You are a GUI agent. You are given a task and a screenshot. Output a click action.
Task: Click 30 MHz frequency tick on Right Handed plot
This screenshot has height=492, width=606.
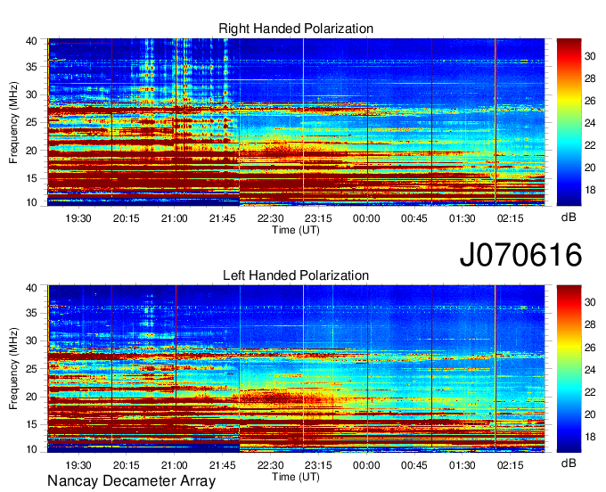(31, 94)
